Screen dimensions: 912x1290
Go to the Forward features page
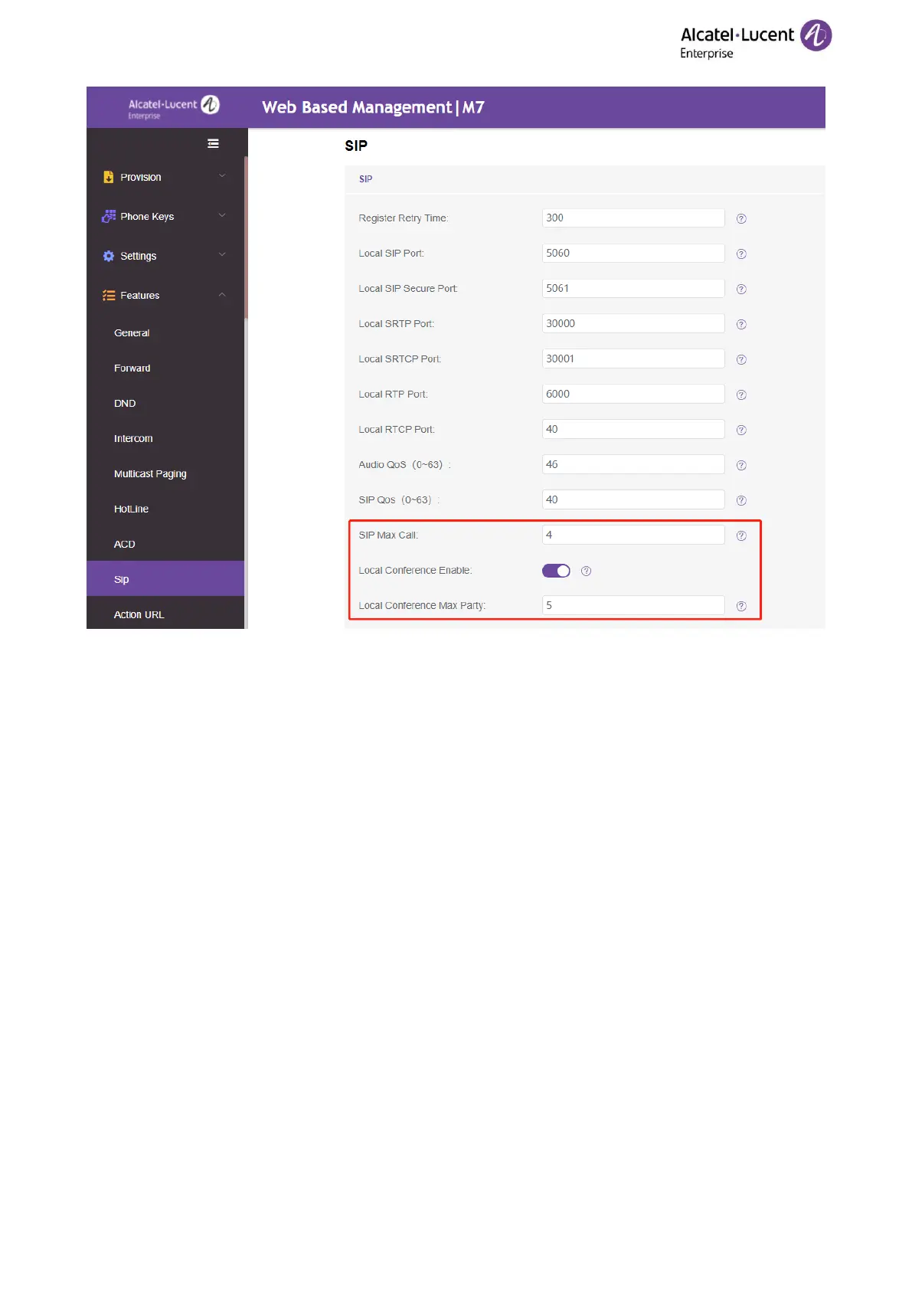(132, 368)
